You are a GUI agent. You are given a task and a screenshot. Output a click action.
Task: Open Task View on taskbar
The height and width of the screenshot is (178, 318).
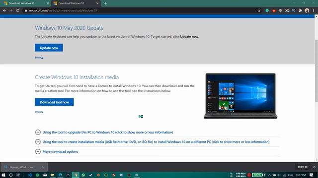(18, 175)
